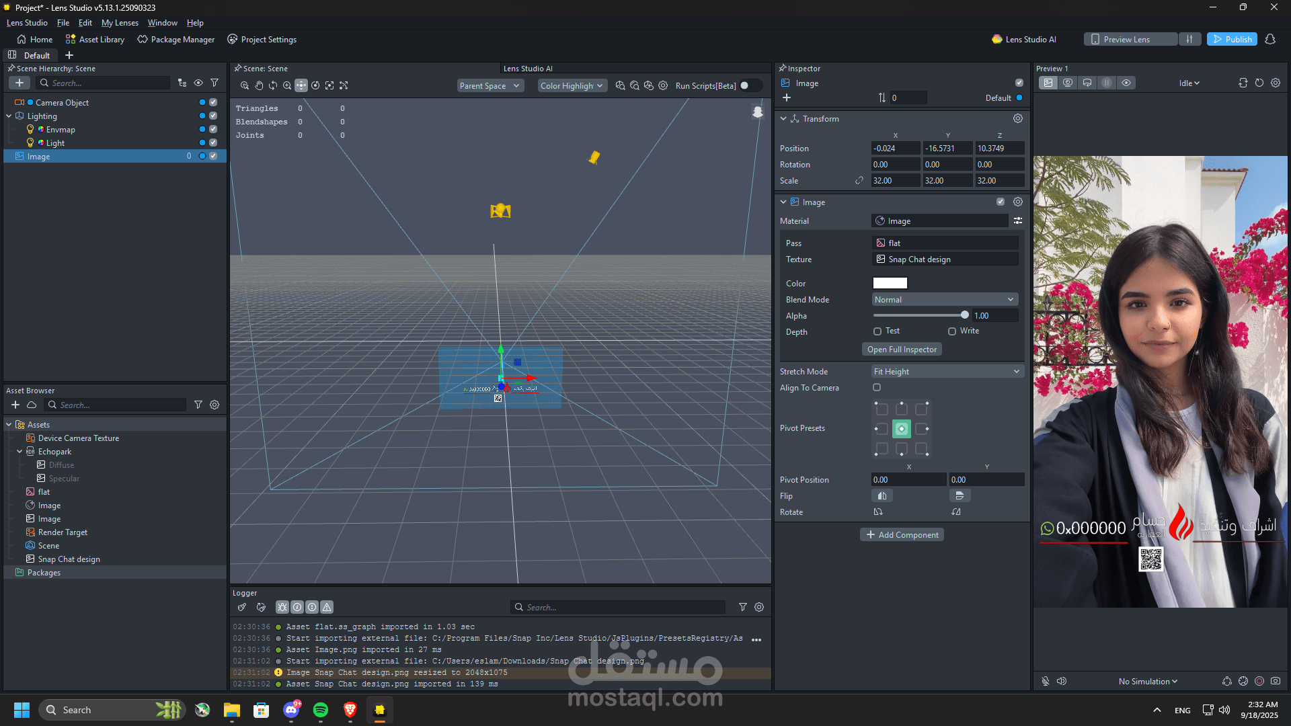Screen dimensions: 1291x726
Task: Click the refresh icon in the Preview panel
Action: [x=1259, y=83]
